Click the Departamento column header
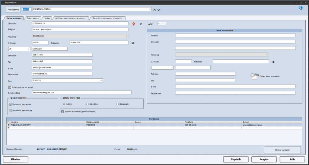 pyautogui.click(x=109, y=122)
